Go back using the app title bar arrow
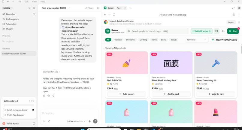Viewport: 242px width, 130px height. point(8,1)
